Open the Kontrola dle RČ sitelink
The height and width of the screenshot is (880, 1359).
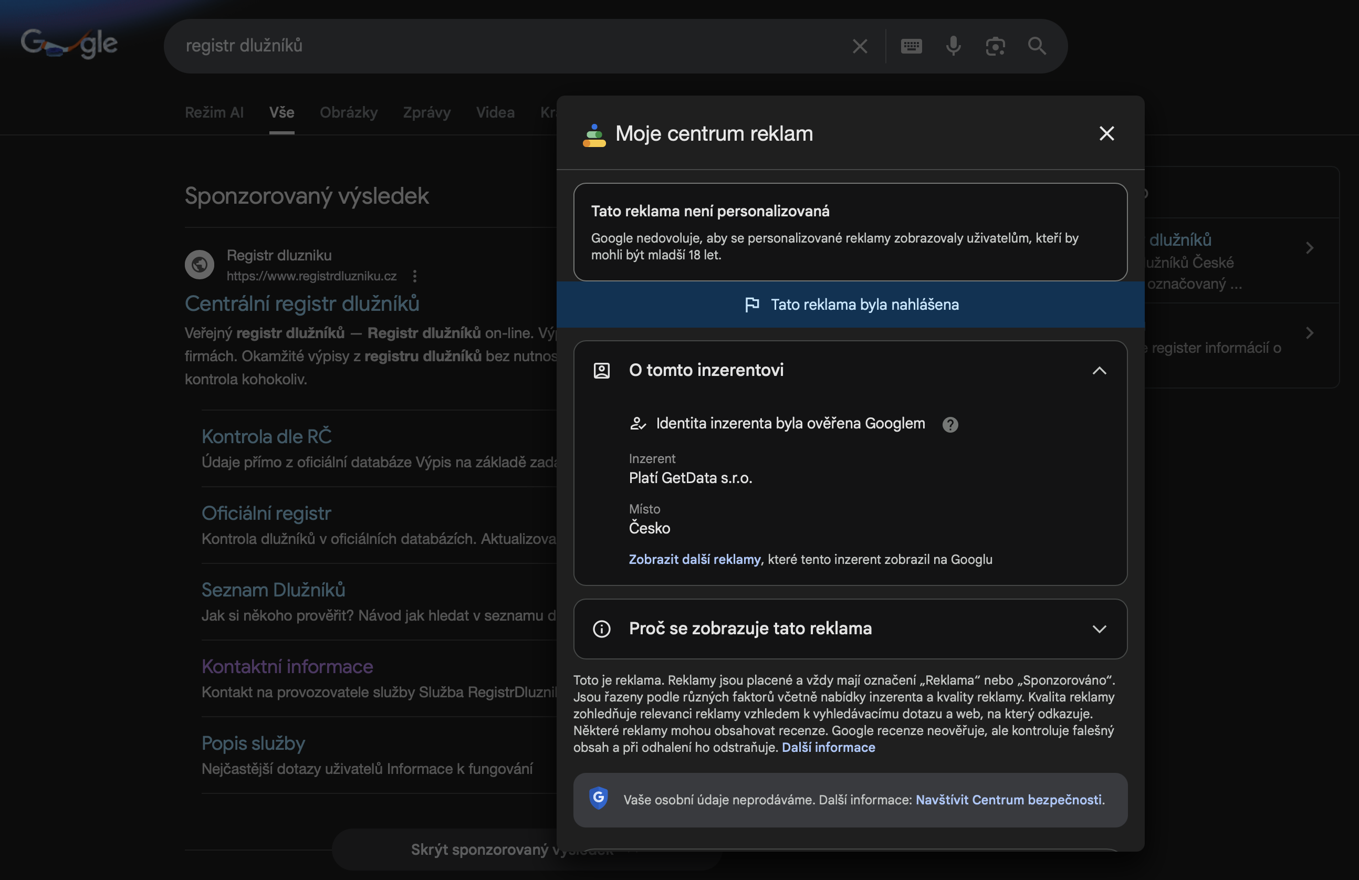coord(267,437)
